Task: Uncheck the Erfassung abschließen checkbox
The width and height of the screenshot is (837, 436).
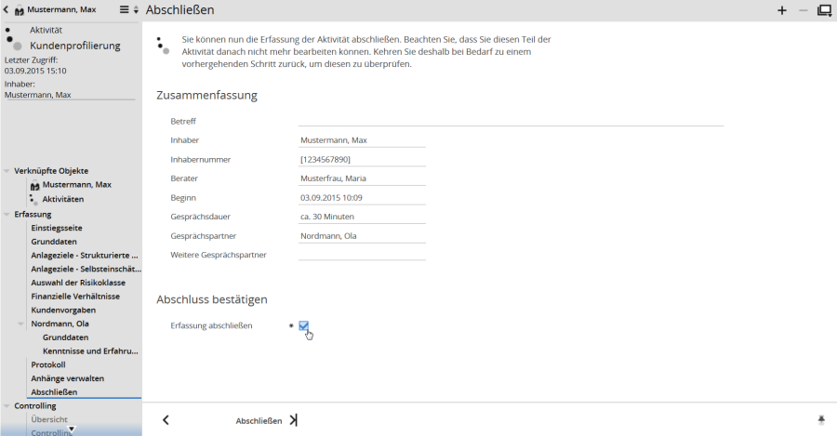Action: (x=303, y=325)
